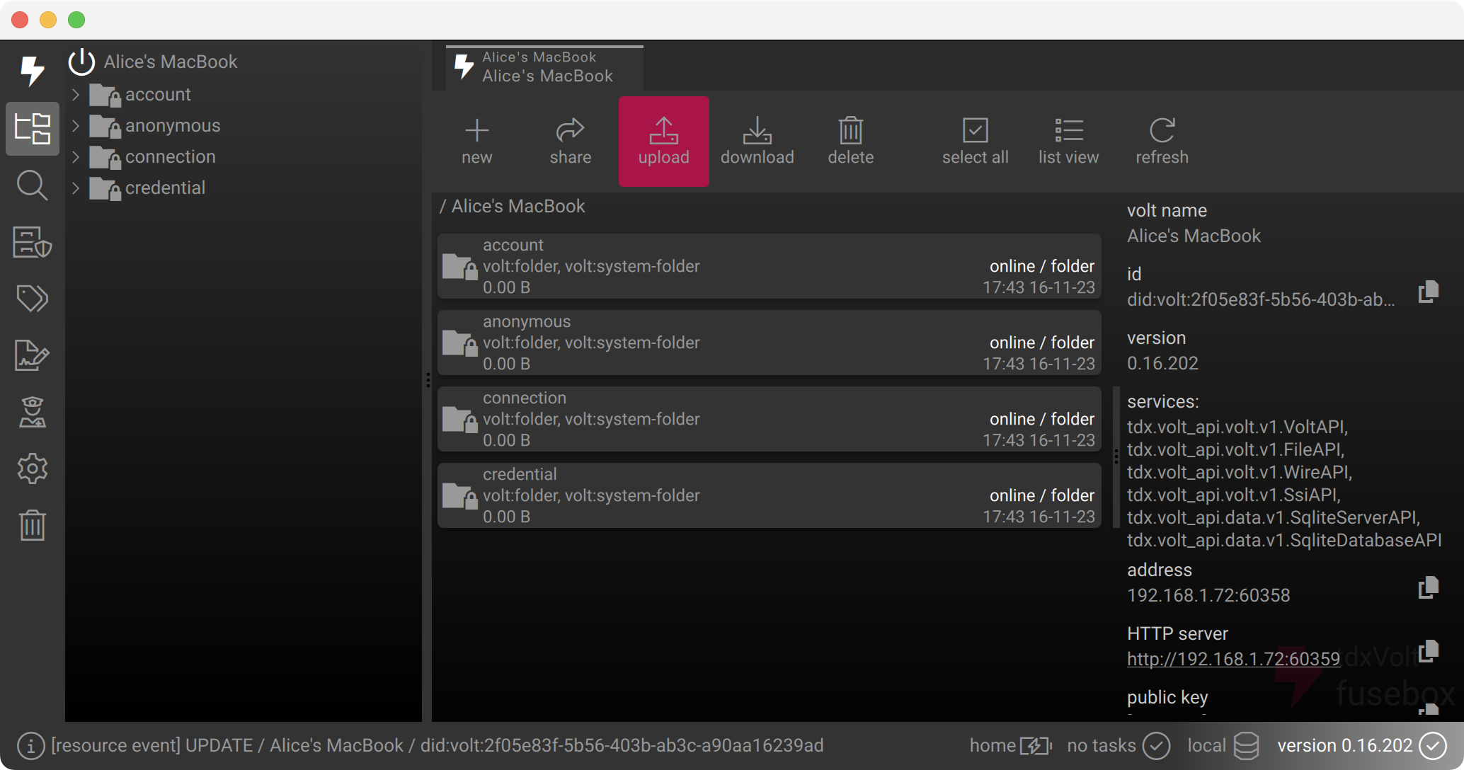
Task: Select account in the tree
Action: click(x=158, y=94)
